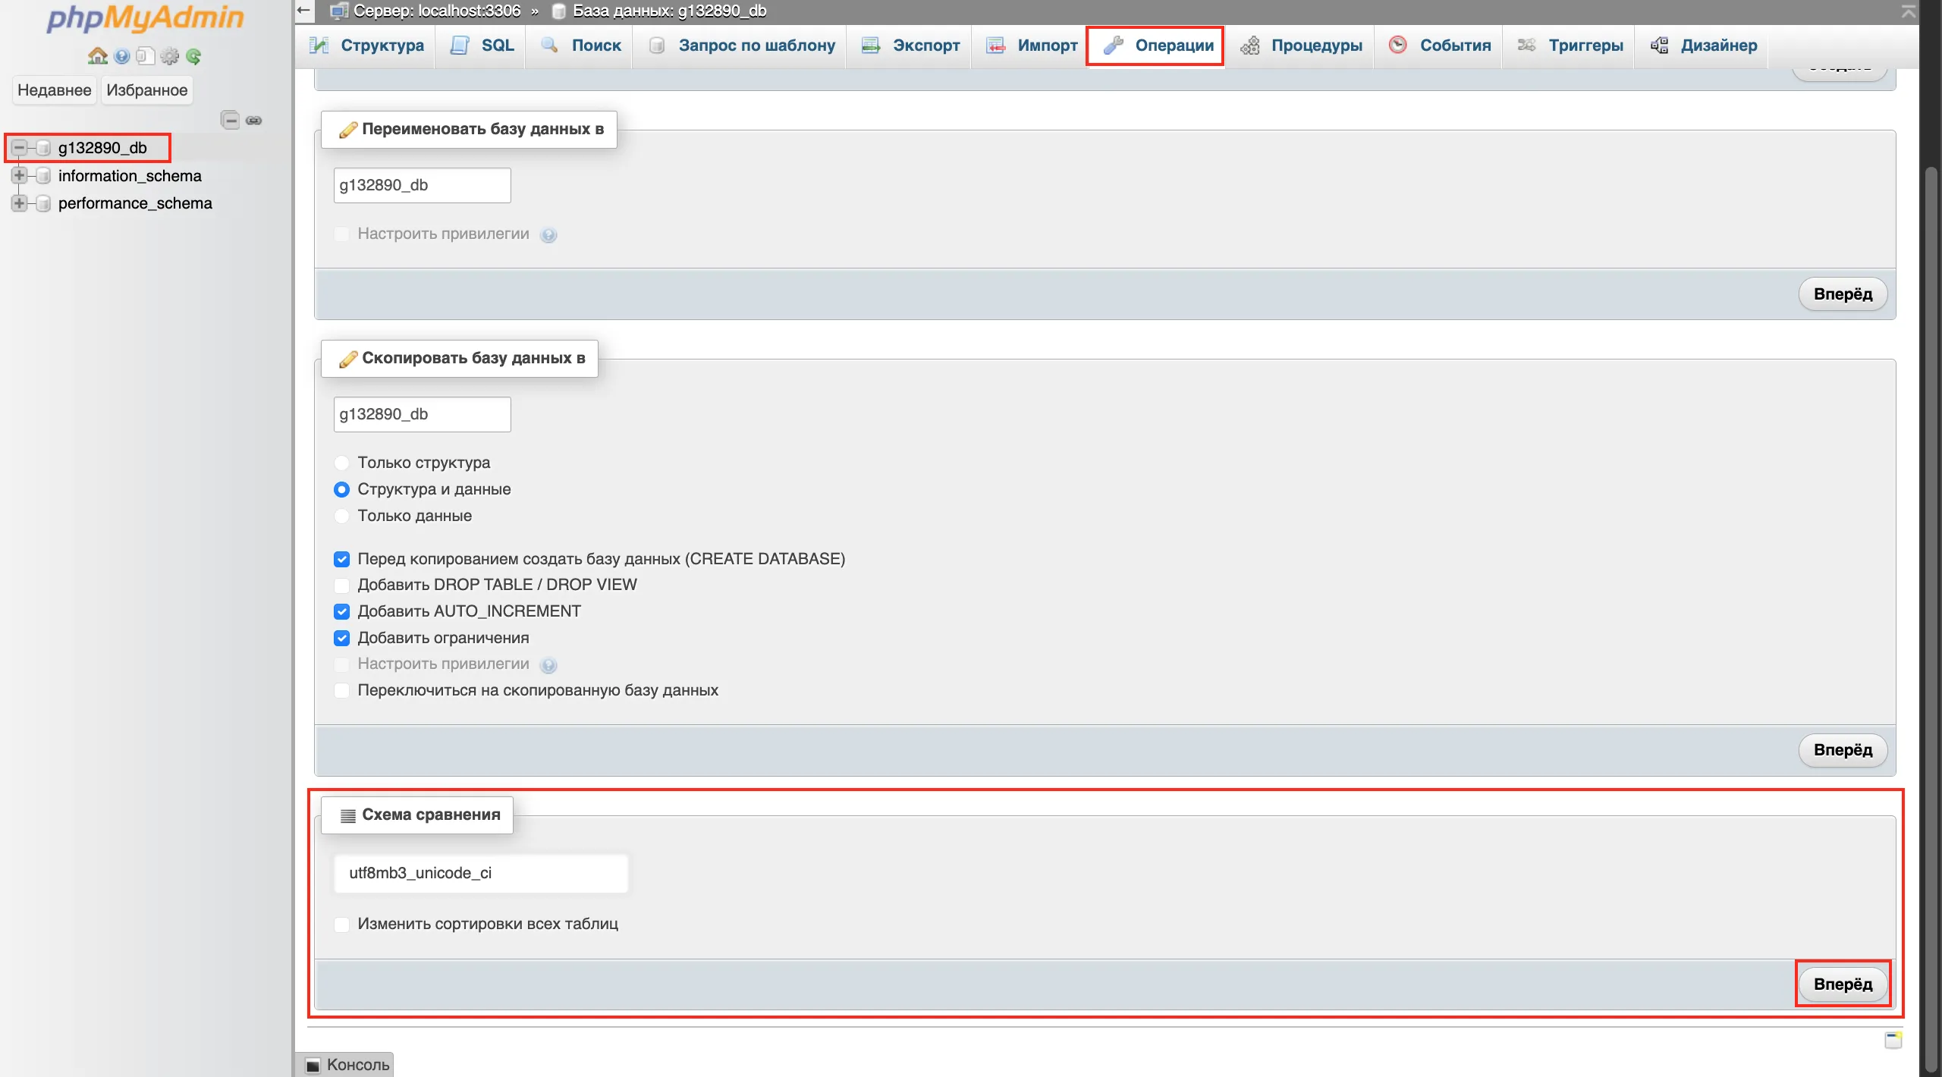Click the link with main panel icon
The image size is (1942, 1077).
click(254, 120)
